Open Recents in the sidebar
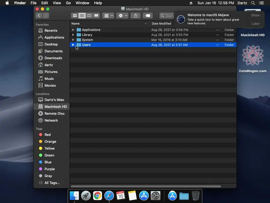Screen dimensions: 270x203 pyautogui.click(x=51, y=30)
